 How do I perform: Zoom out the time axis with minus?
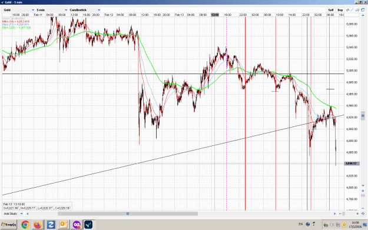(340, 214)
